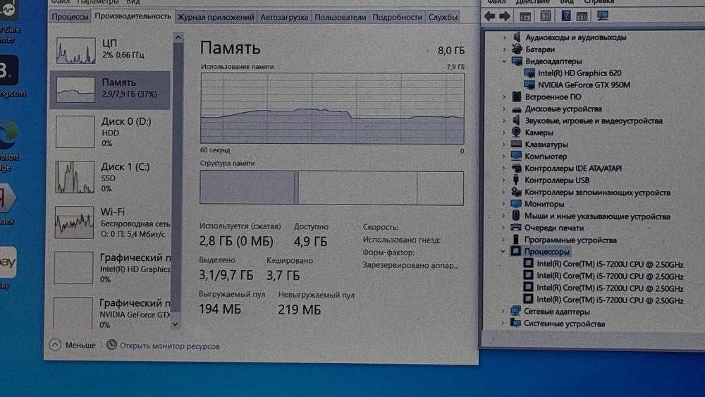The height and width of the screenshot is (397, 705).
Task: Open the Журнал приложений tab
Action: pyautogui.click(x=215, y=17)
